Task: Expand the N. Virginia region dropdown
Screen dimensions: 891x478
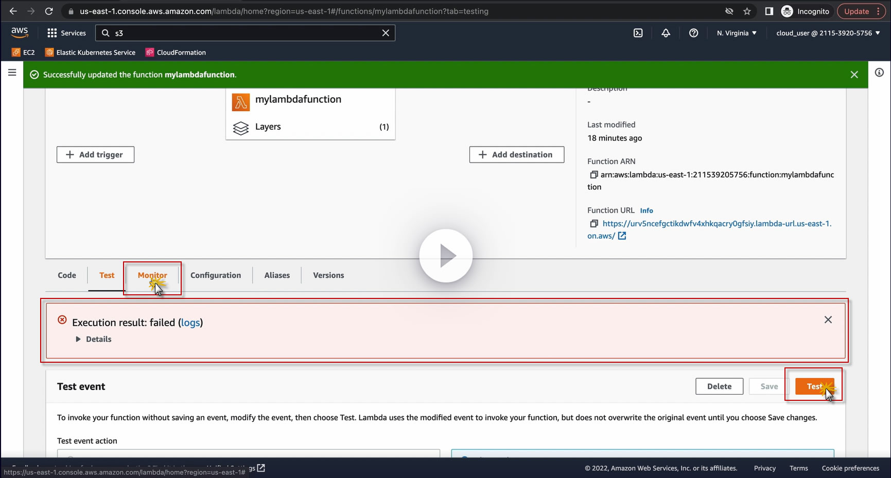Action: pyautogui.click(x=737, y=33)
